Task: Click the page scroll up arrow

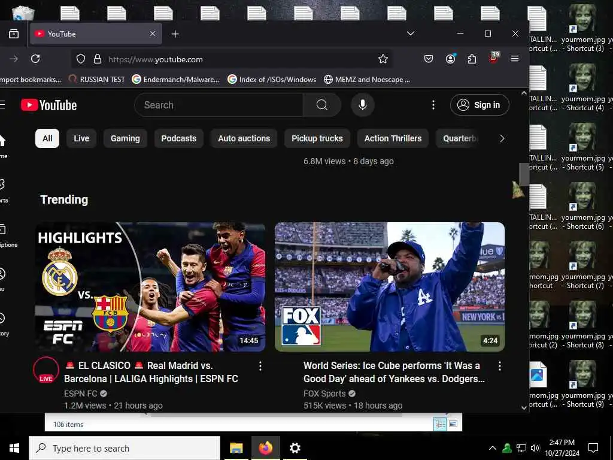Action: pos(524,93)
